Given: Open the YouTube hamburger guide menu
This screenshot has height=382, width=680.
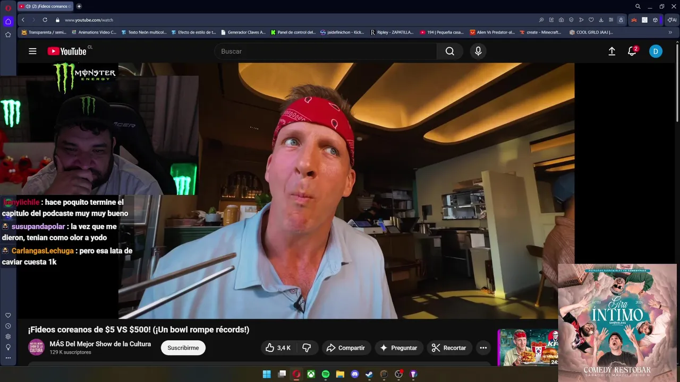Looking at the screenshot, I should click(x=32, y=51).
